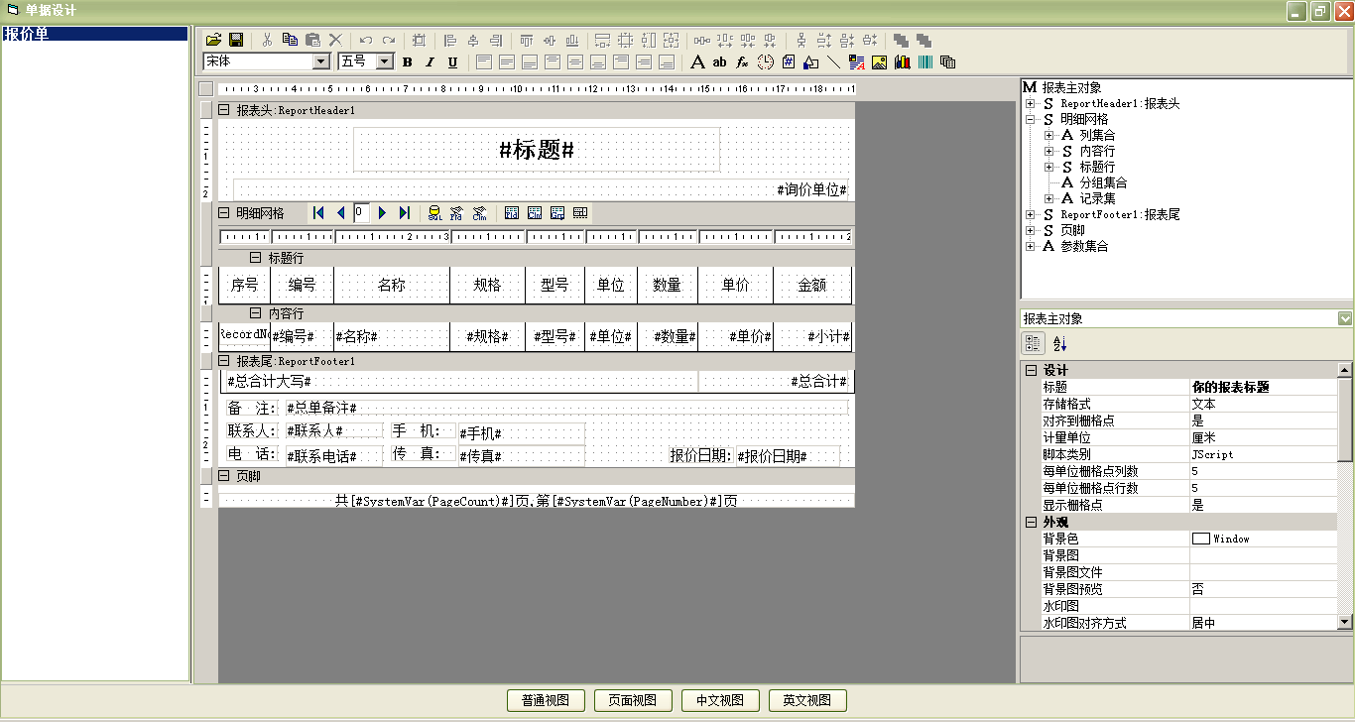Open the 五号 font size dropdown
The width and height of the screenshot is (1355, 722).
click(386, 61)
